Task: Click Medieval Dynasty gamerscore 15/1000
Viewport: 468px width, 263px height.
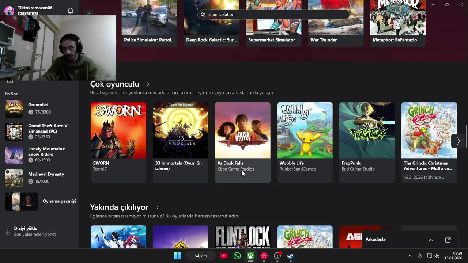Action: click(x=39, y=182)
